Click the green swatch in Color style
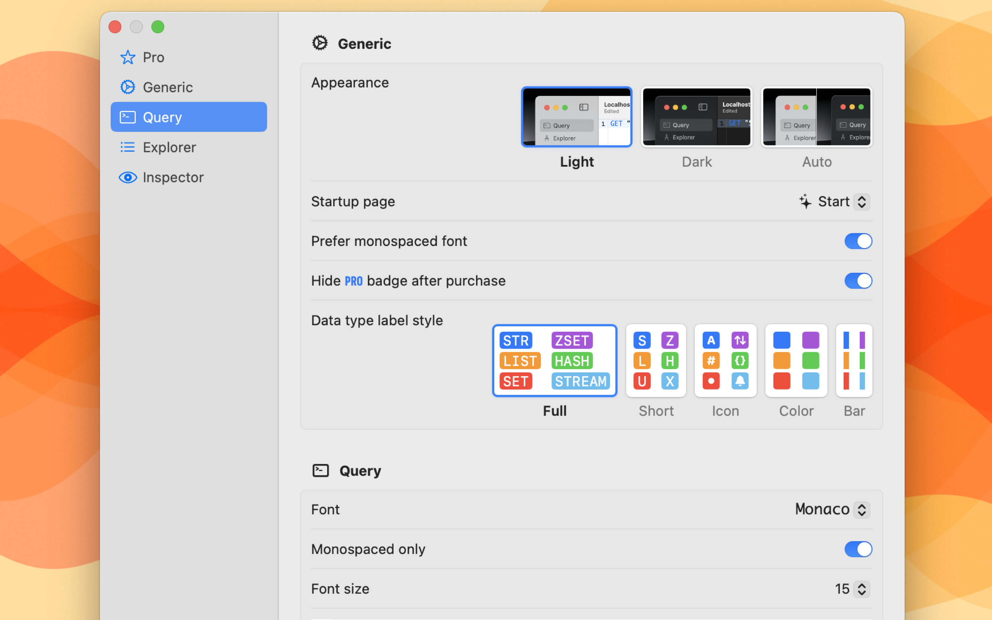The image size is (992, 620). point(810,360)
